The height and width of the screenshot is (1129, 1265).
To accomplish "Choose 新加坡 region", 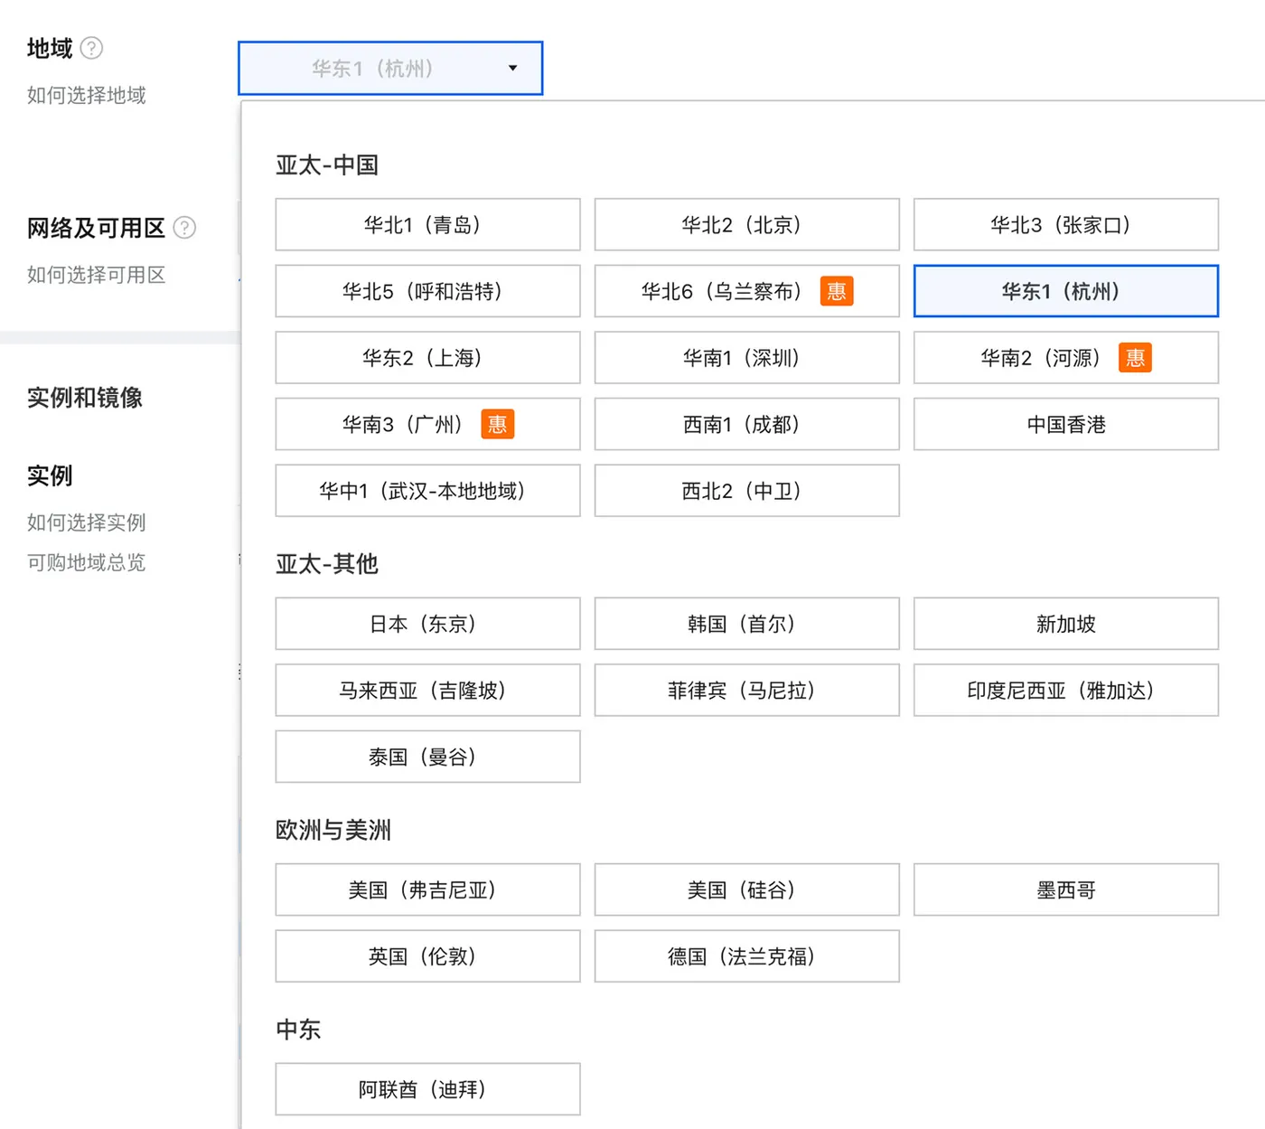I will (x=1066, y=624).
